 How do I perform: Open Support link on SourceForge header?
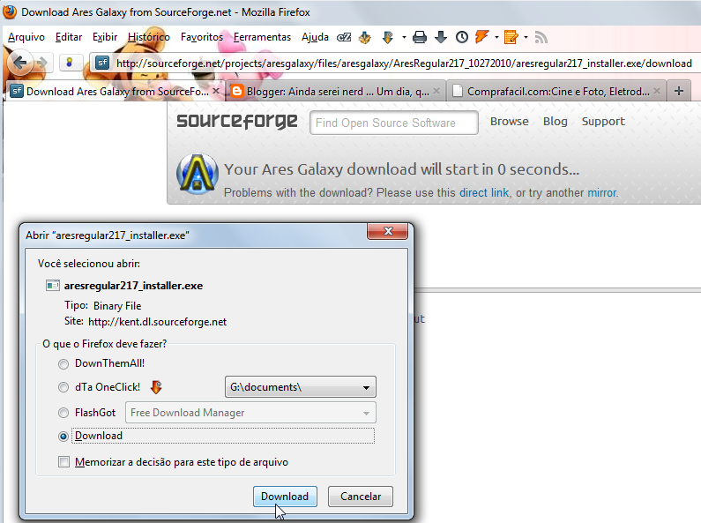(603, 121)
